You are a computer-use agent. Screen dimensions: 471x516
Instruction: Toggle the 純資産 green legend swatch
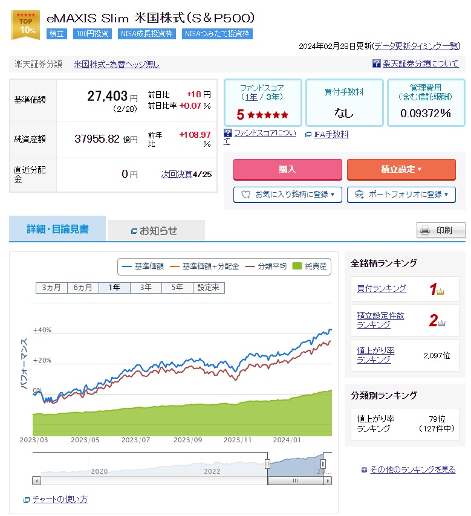point(297,266)
